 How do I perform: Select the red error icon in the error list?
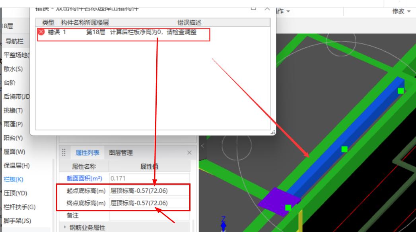(x=41, y=32)
